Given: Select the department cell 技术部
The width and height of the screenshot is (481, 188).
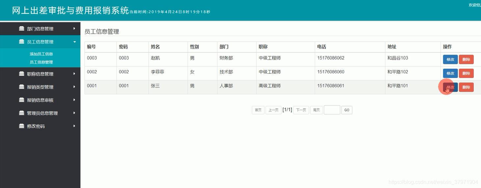Looking at the screenshot, I should pos(226,72).
